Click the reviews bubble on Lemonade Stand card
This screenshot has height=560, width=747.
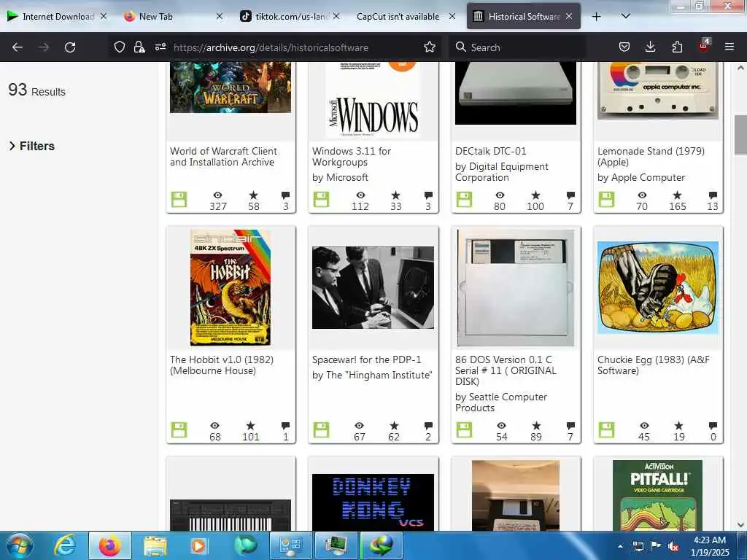(713, 195)
